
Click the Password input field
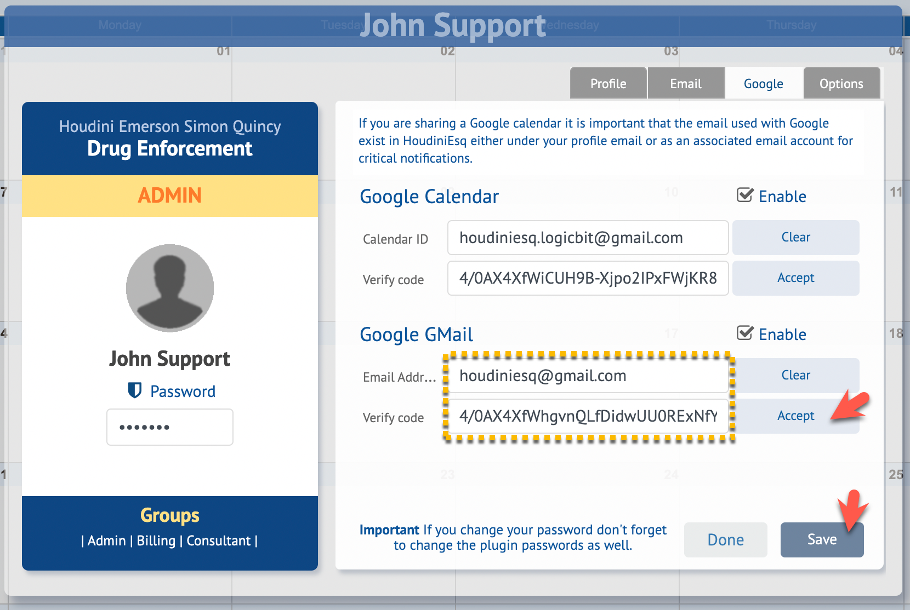pyautogui.click(x=170, y=427)
